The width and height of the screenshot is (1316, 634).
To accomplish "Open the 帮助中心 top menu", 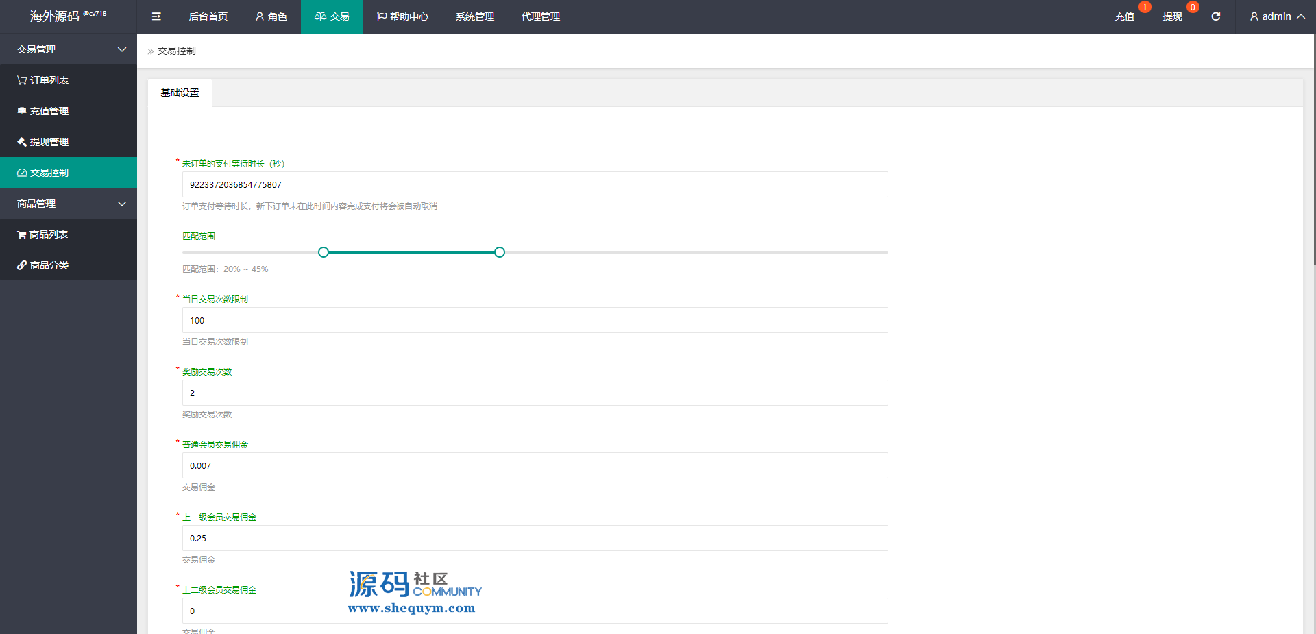I will pyautogui.click(x=403, y=16).
